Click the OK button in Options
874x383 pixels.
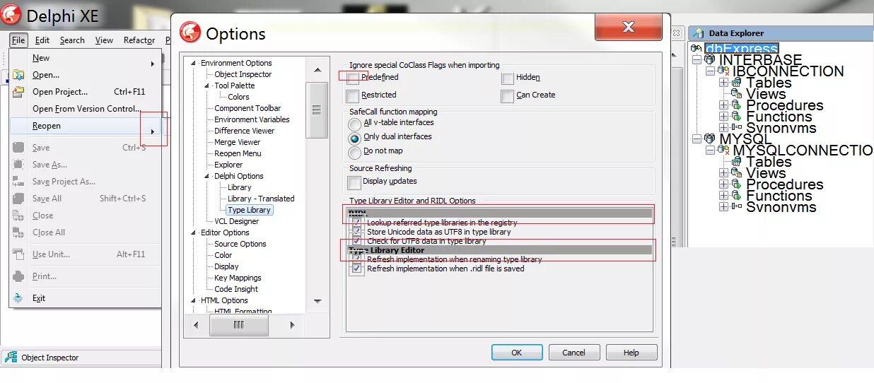tap(517, 353)
